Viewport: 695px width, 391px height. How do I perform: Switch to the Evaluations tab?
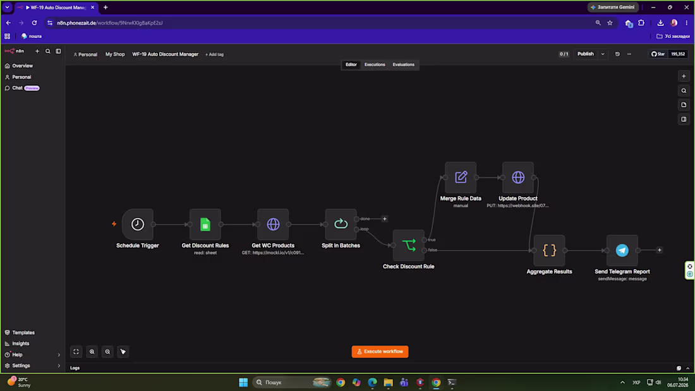click(403, 64)
